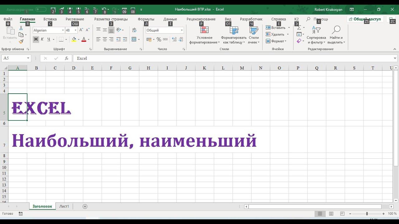Switch to the Формулы ribbon tab
Screen dimensions: 399x224
click(x=146, y=19)
